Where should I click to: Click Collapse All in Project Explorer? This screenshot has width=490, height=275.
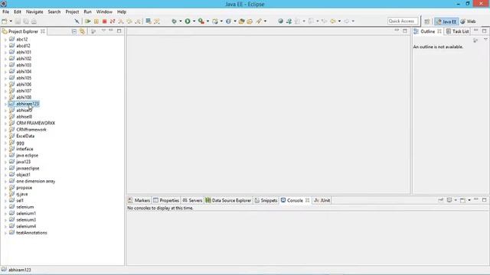pyautogui.click(x=74, y=31)
